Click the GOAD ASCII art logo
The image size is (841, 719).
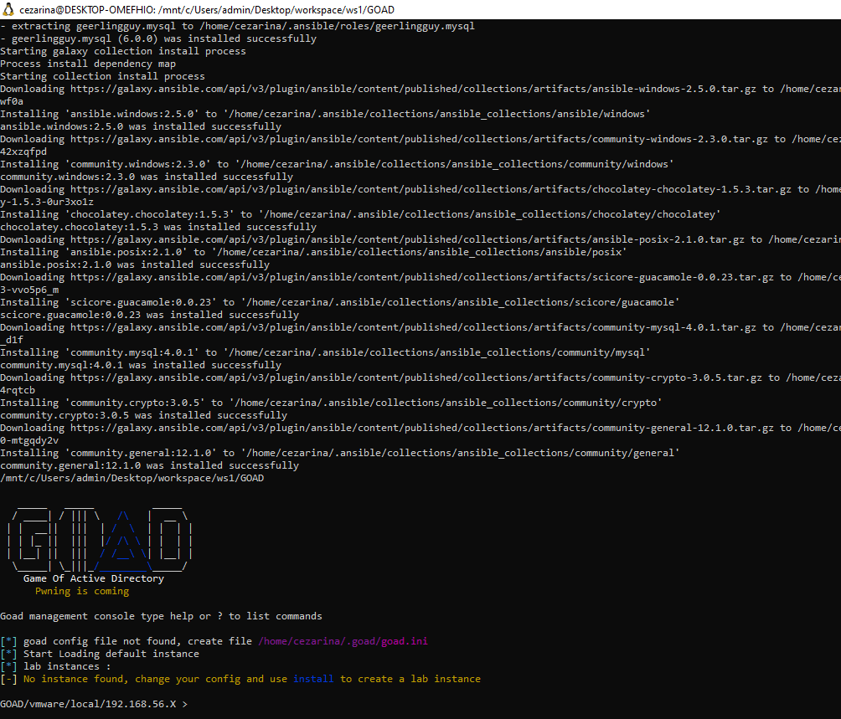pyautogui.click(x=101, y=536)
